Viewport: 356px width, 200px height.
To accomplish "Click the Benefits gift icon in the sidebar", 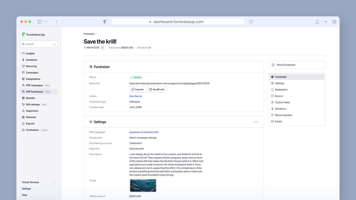I will point(23,98).
